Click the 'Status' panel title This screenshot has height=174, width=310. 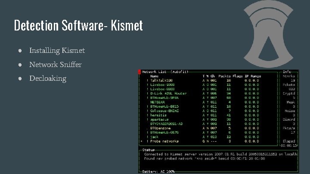pyautogui.click(x=148, y=150)
